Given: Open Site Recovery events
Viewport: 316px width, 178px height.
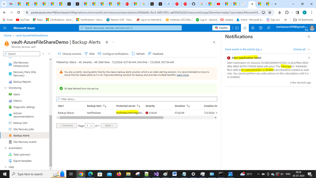Looking at the screenshot, I should point(25,142).
